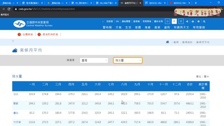Open the 常見問答 link
This screenshot has width=224, height=126.
point(147,21)
